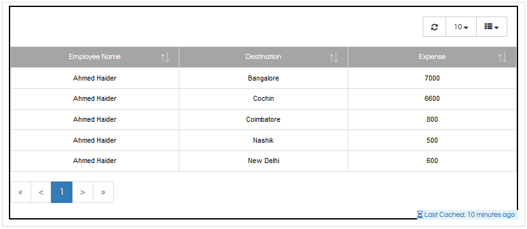
Task: Select the Bangalore destination cell
Action: (x=263, y=78)
